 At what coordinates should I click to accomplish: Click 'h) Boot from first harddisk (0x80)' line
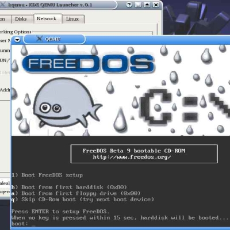tap(69, 187)
